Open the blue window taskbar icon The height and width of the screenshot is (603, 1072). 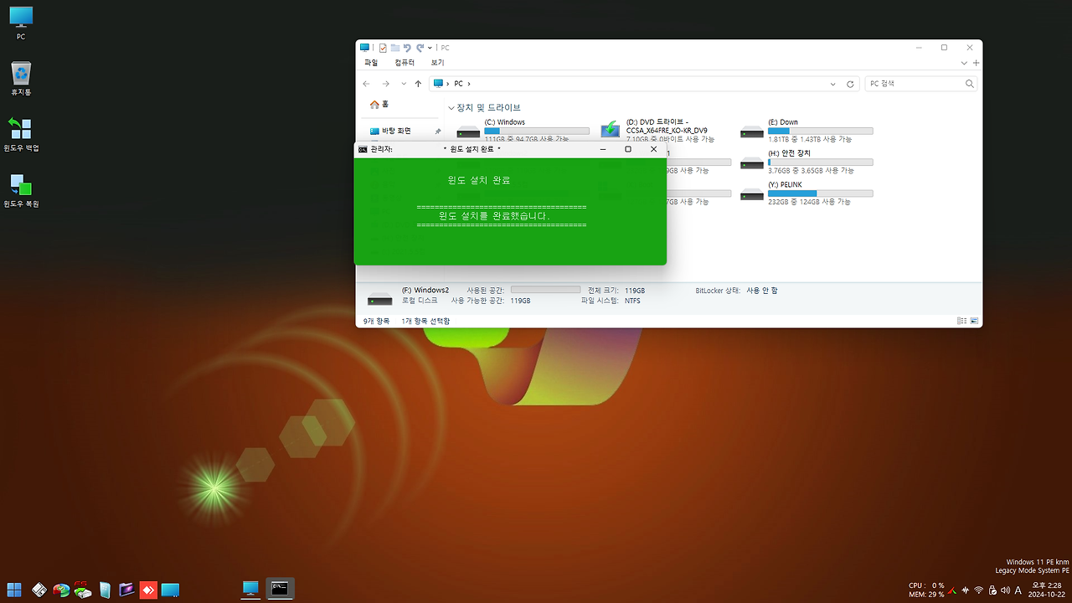pyautogui.click(x=170, y=590)
